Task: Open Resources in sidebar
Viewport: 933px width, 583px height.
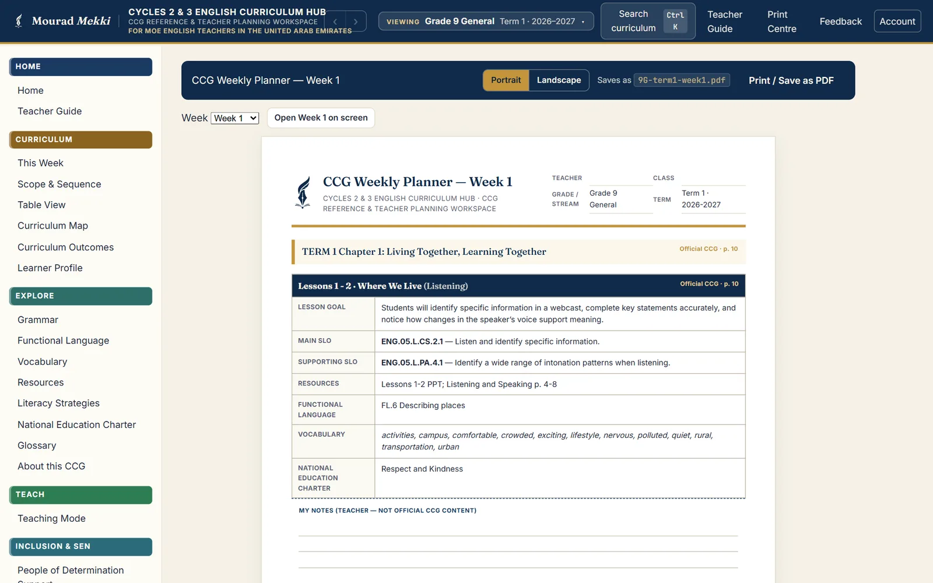Action: [x=41, y=382]
